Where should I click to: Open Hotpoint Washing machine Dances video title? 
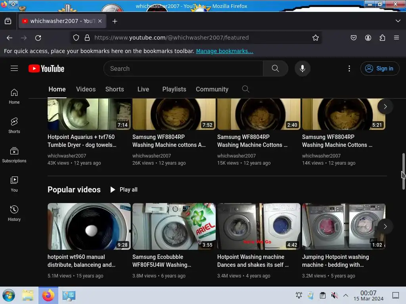coord(253,261)
